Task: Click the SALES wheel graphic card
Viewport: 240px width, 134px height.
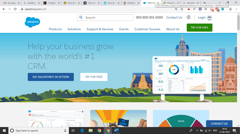Action: click(181, 118)
